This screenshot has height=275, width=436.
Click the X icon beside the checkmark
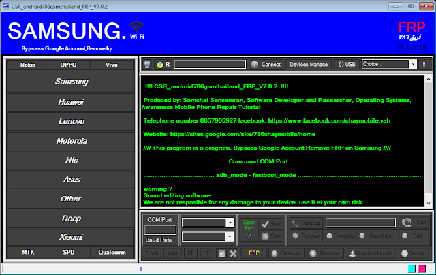coord(233,253)
